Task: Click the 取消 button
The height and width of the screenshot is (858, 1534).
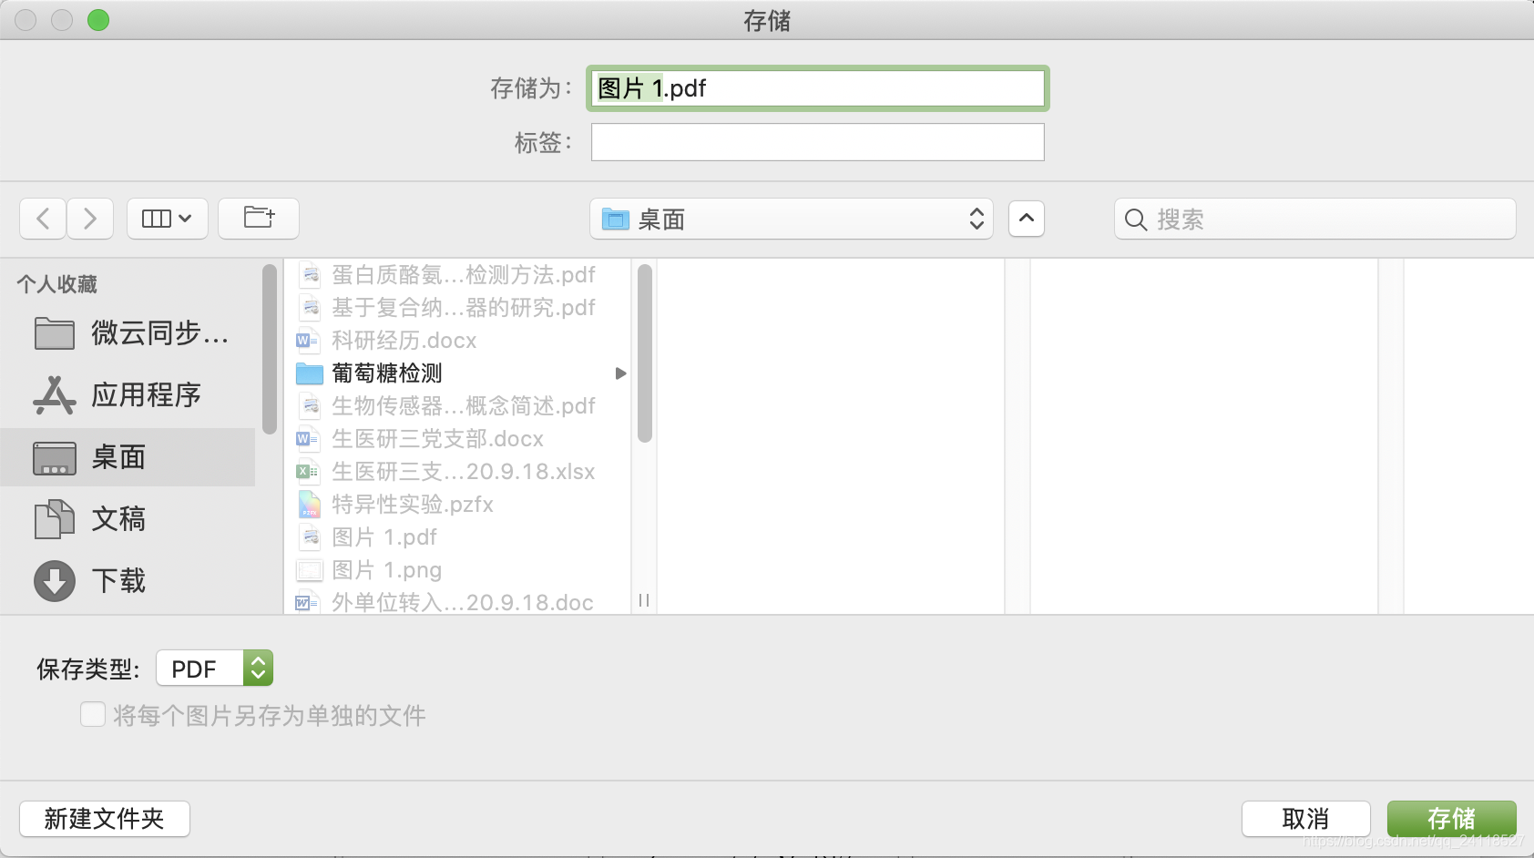Action: (1306, 819)
